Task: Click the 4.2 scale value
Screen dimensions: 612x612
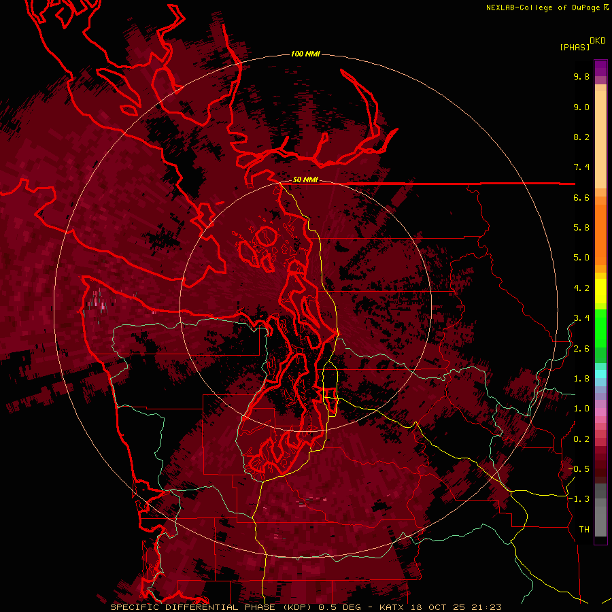Action: (x=581, y=288)
